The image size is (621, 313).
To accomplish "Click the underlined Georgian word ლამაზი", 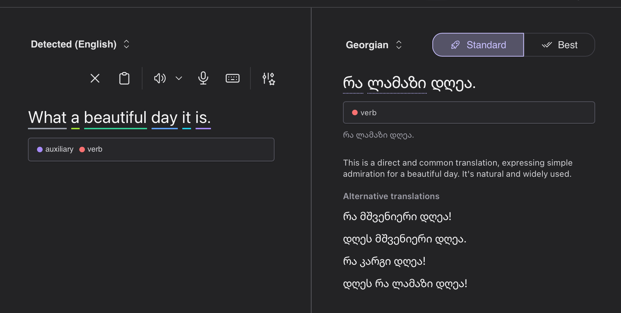I will (x=397, y=84).
